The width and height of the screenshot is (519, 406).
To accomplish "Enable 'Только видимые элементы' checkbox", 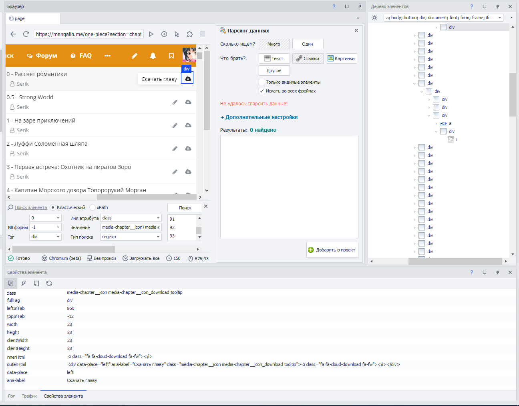I will [x=262, y=82].
